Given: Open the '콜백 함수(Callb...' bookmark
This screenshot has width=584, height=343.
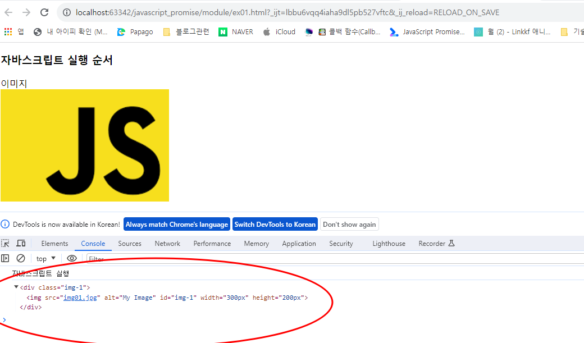Looking at the screenshot, I should [349, 32].
